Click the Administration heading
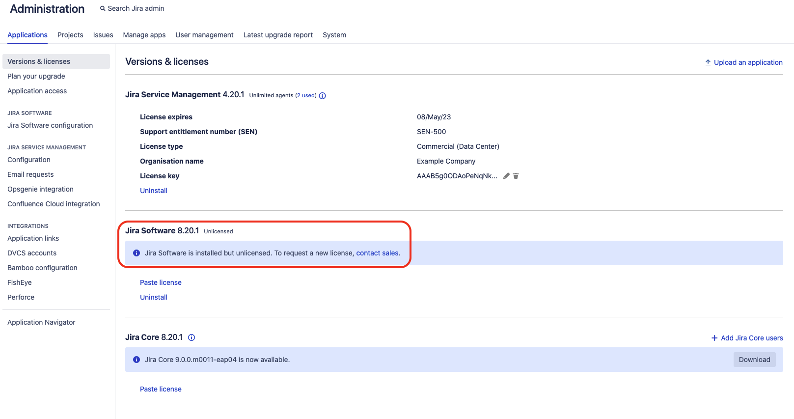 (47, 9)
